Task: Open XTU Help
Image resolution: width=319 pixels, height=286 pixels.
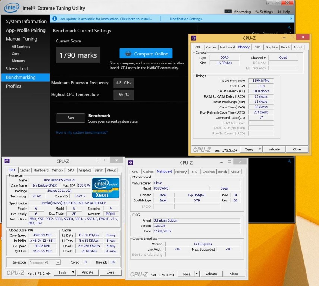Action: (x=284, y=12)
